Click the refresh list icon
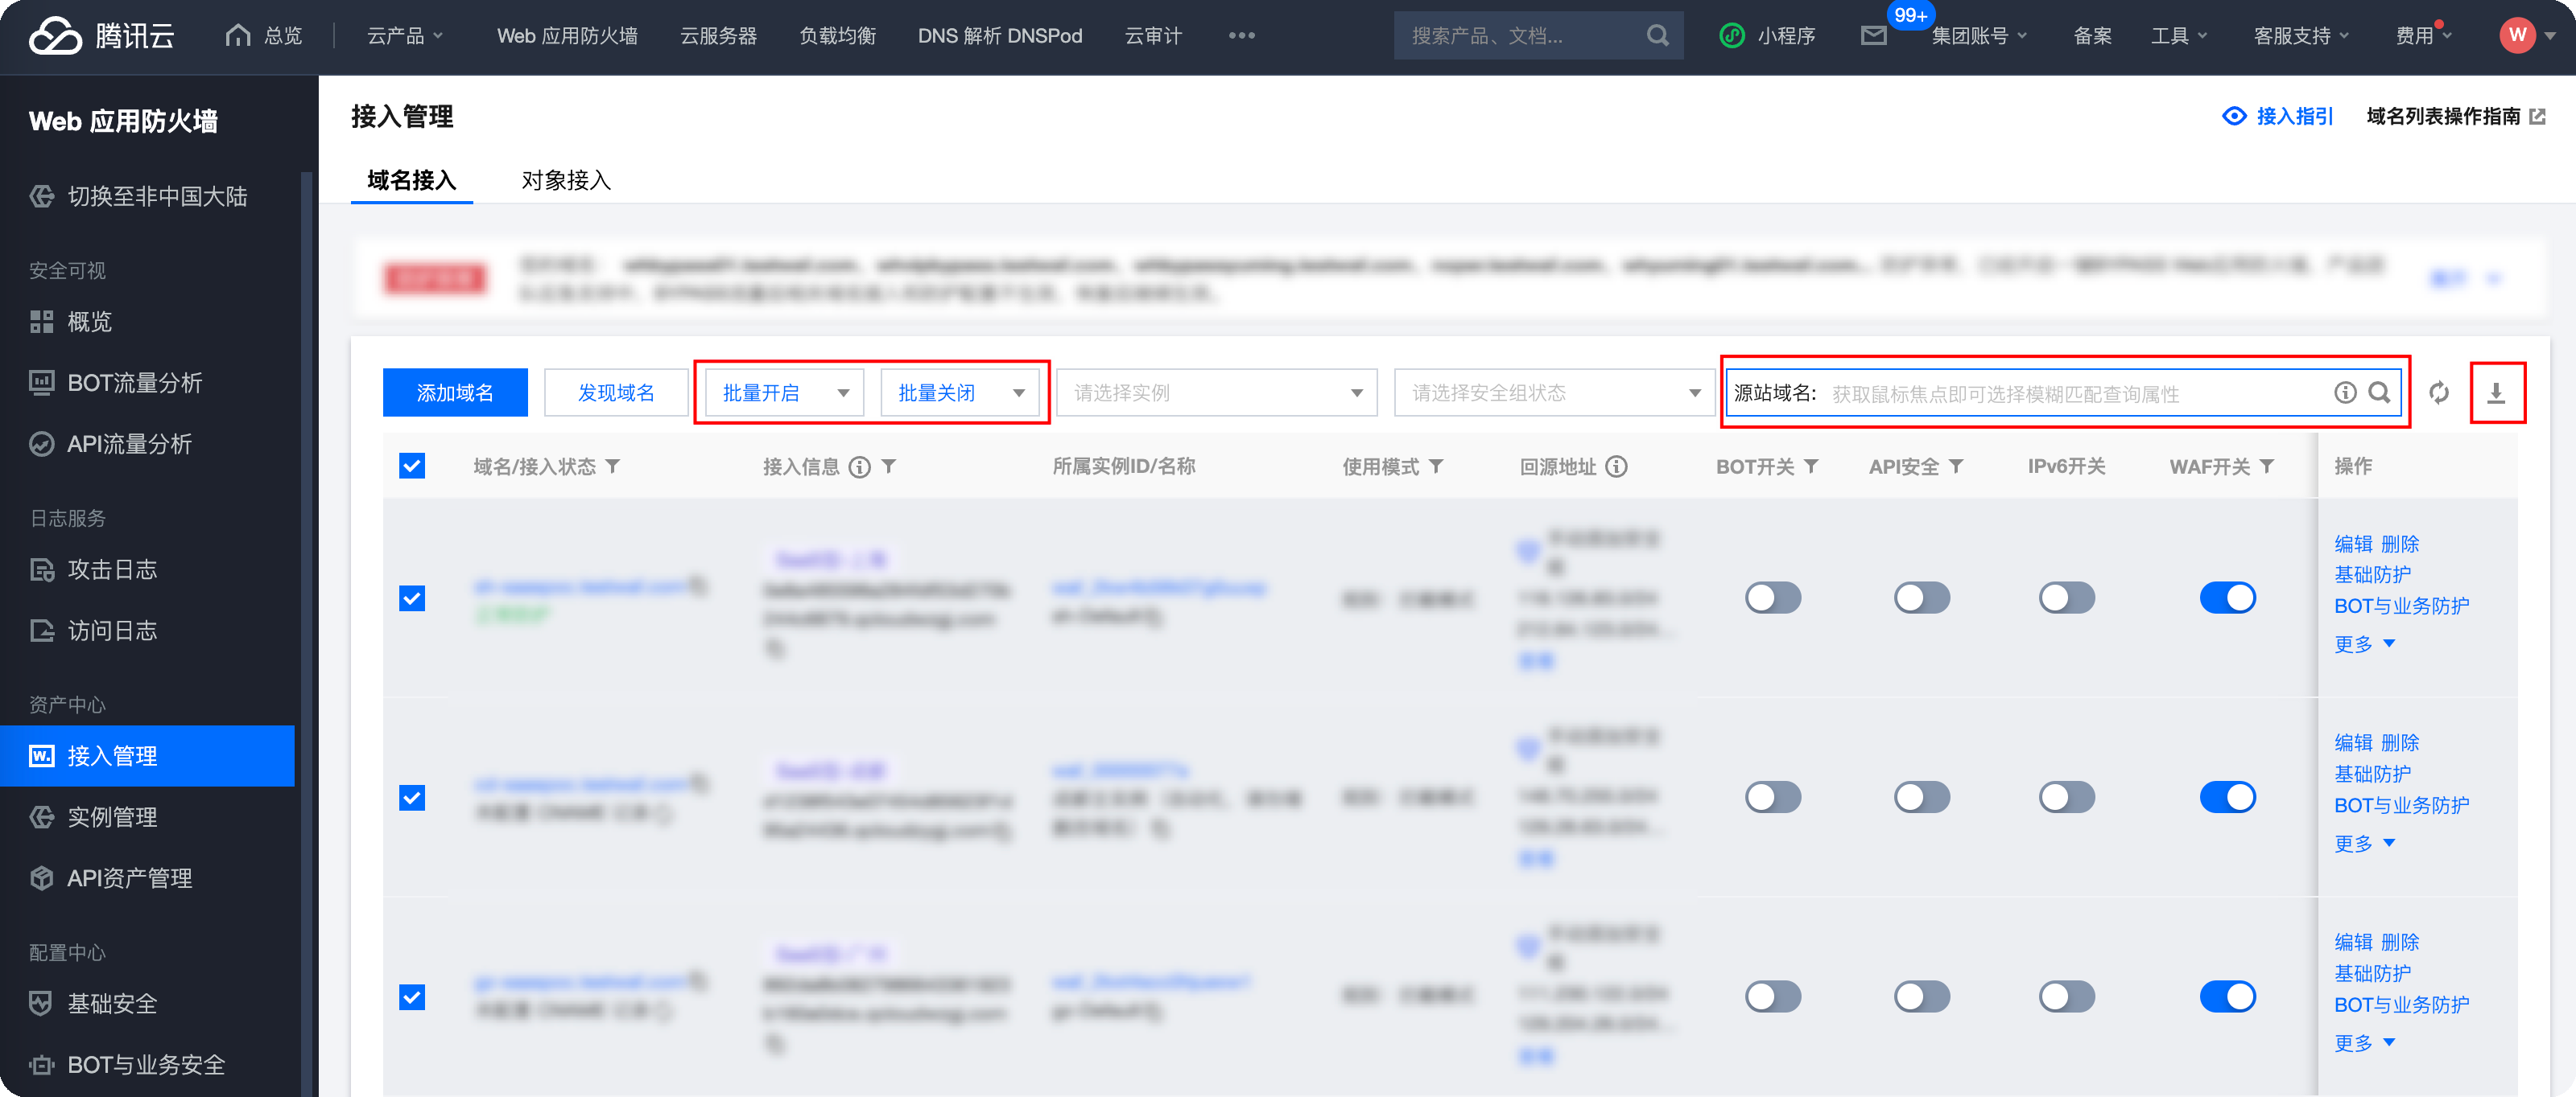Screen dimensions: 2576x1097 click(x=2438, y=392)
